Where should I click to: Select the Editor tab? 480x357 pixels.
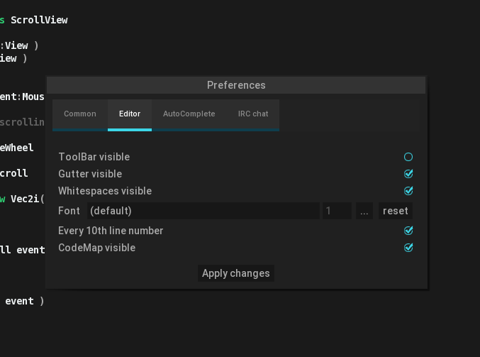pos(130,114)
